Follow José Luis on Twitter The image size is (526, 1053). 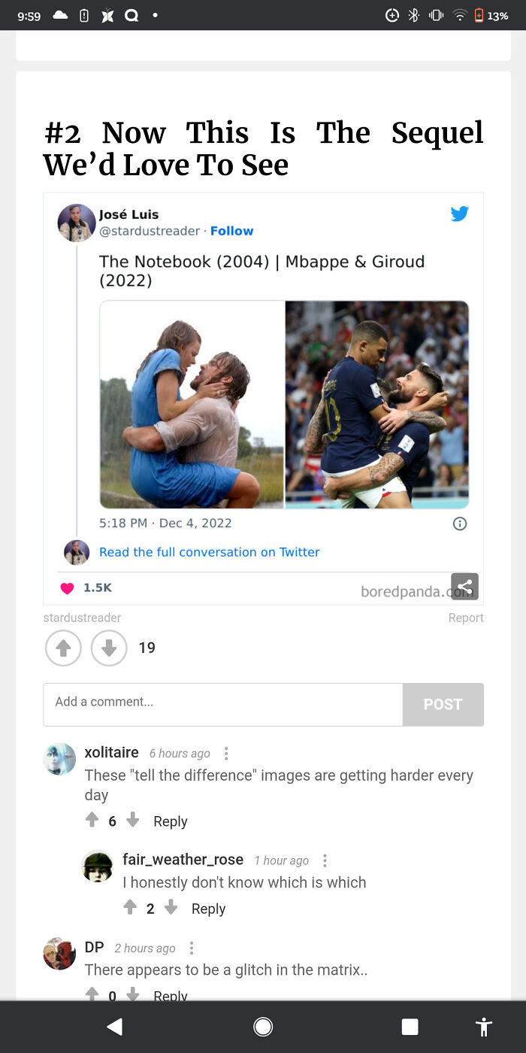231,231
